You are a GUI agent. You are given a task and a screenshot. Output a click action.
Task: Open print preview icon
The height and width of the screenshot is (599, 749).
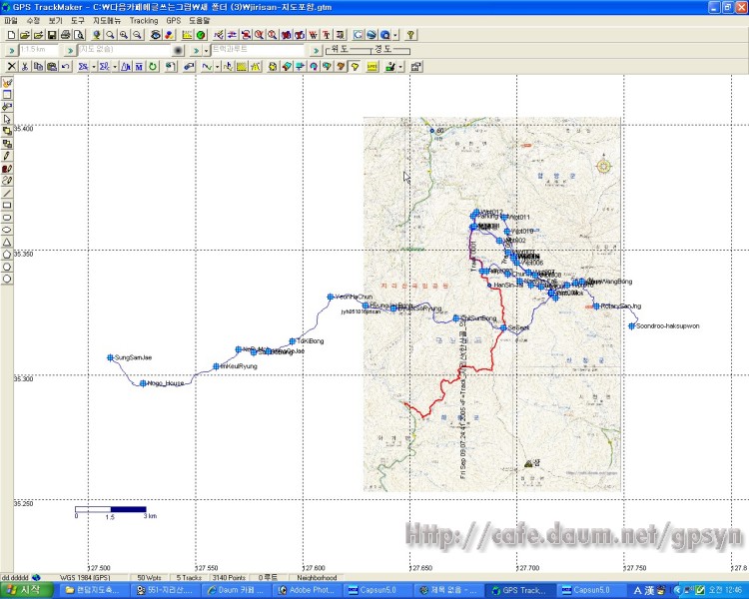click(79, 35)
